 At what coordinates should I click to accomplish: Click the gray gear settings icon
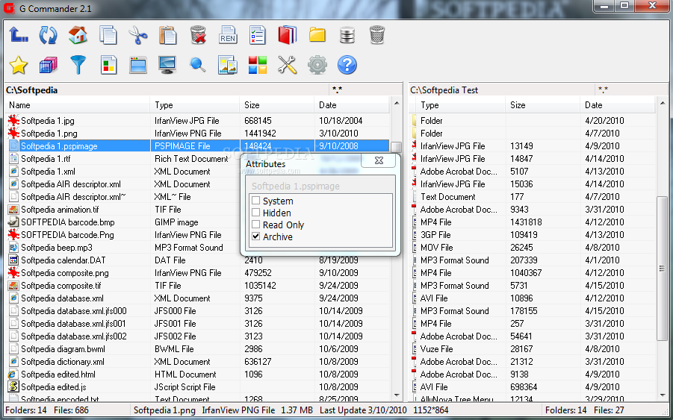coord(317,65)
